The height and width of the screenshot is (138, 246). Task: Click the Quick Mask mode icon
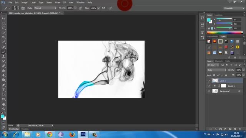[3, 123]
